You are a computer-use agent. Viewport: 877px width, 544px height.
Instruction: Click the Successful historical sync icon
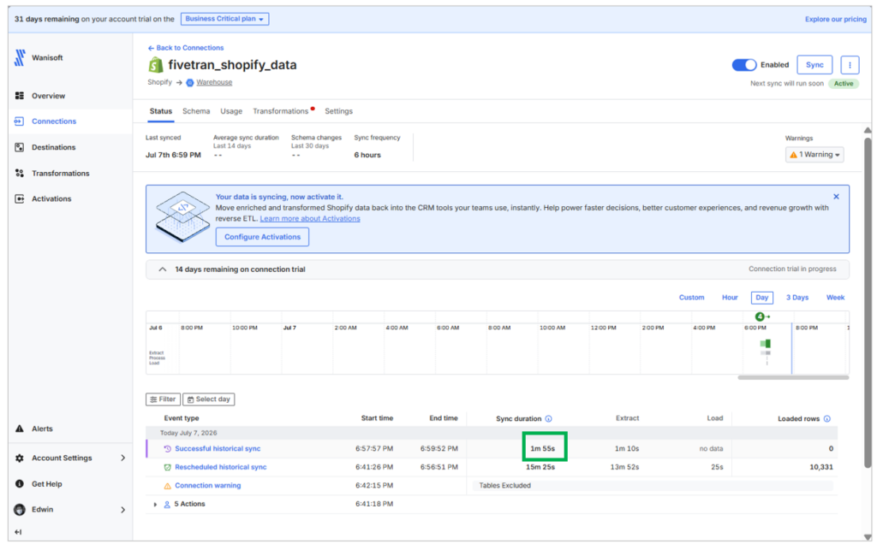coord(167,448)
